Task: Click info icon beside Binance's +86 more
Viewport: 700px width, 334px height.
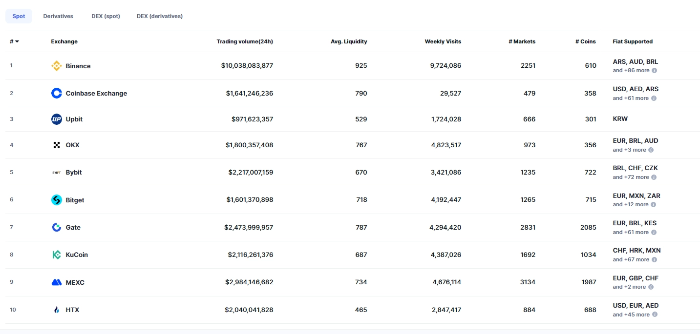Action: tap(654, 71)
